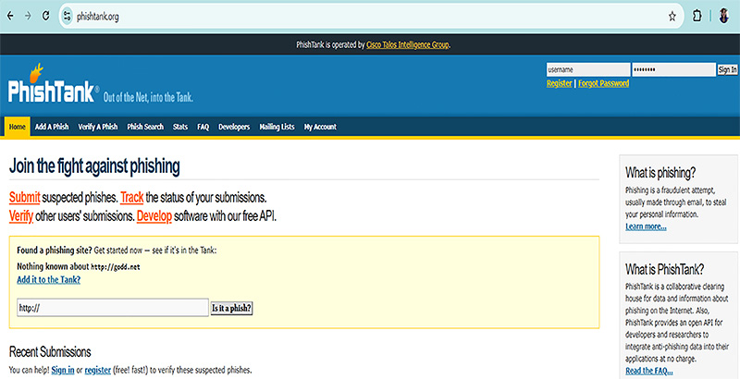Open 'Learn more...' under What is phishing

pyautogui.click(x=646, y=226)
